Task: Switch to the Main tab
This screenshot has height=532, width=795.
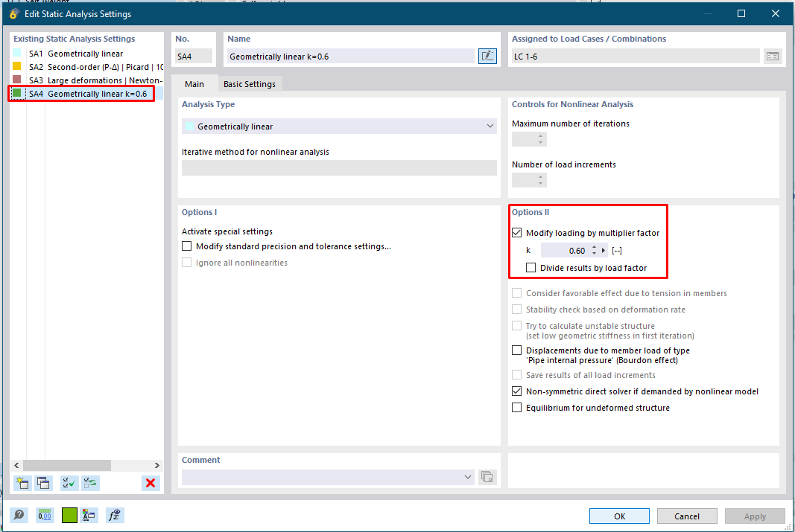Action: 194,84
